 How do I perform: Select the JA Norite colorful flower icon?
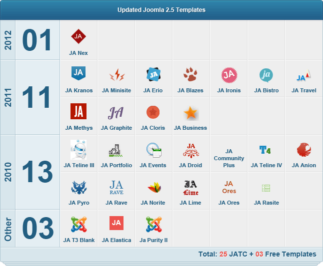(x=154, y=187)
